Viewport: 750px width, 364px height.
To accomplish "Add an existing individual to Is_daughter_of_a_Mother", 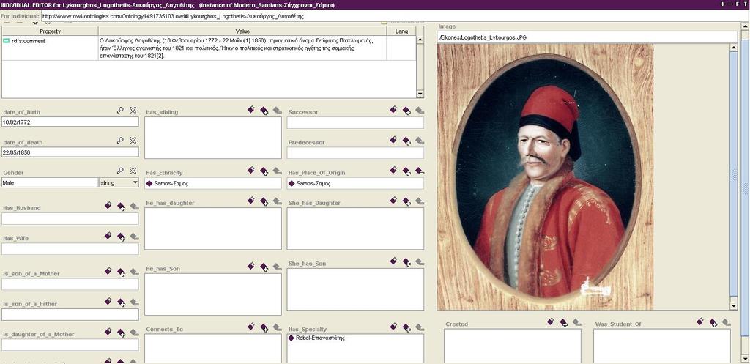I will [121, 333].
